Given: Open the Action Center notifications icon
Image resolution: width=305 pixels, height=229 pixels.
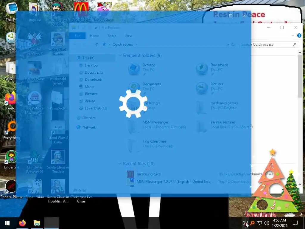Looking at the screenshot, I should (x=295, y=223).
